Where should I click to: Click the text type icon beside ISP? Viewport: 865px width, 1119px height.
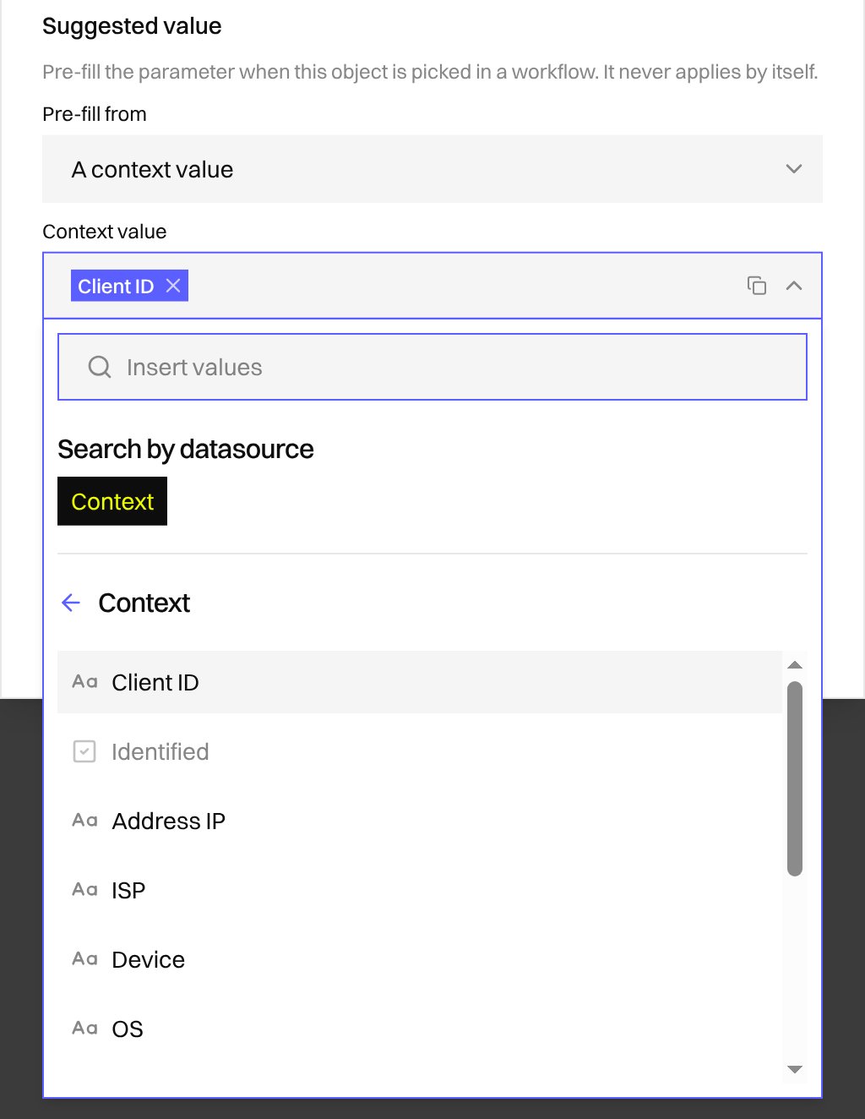coord(84,890)
